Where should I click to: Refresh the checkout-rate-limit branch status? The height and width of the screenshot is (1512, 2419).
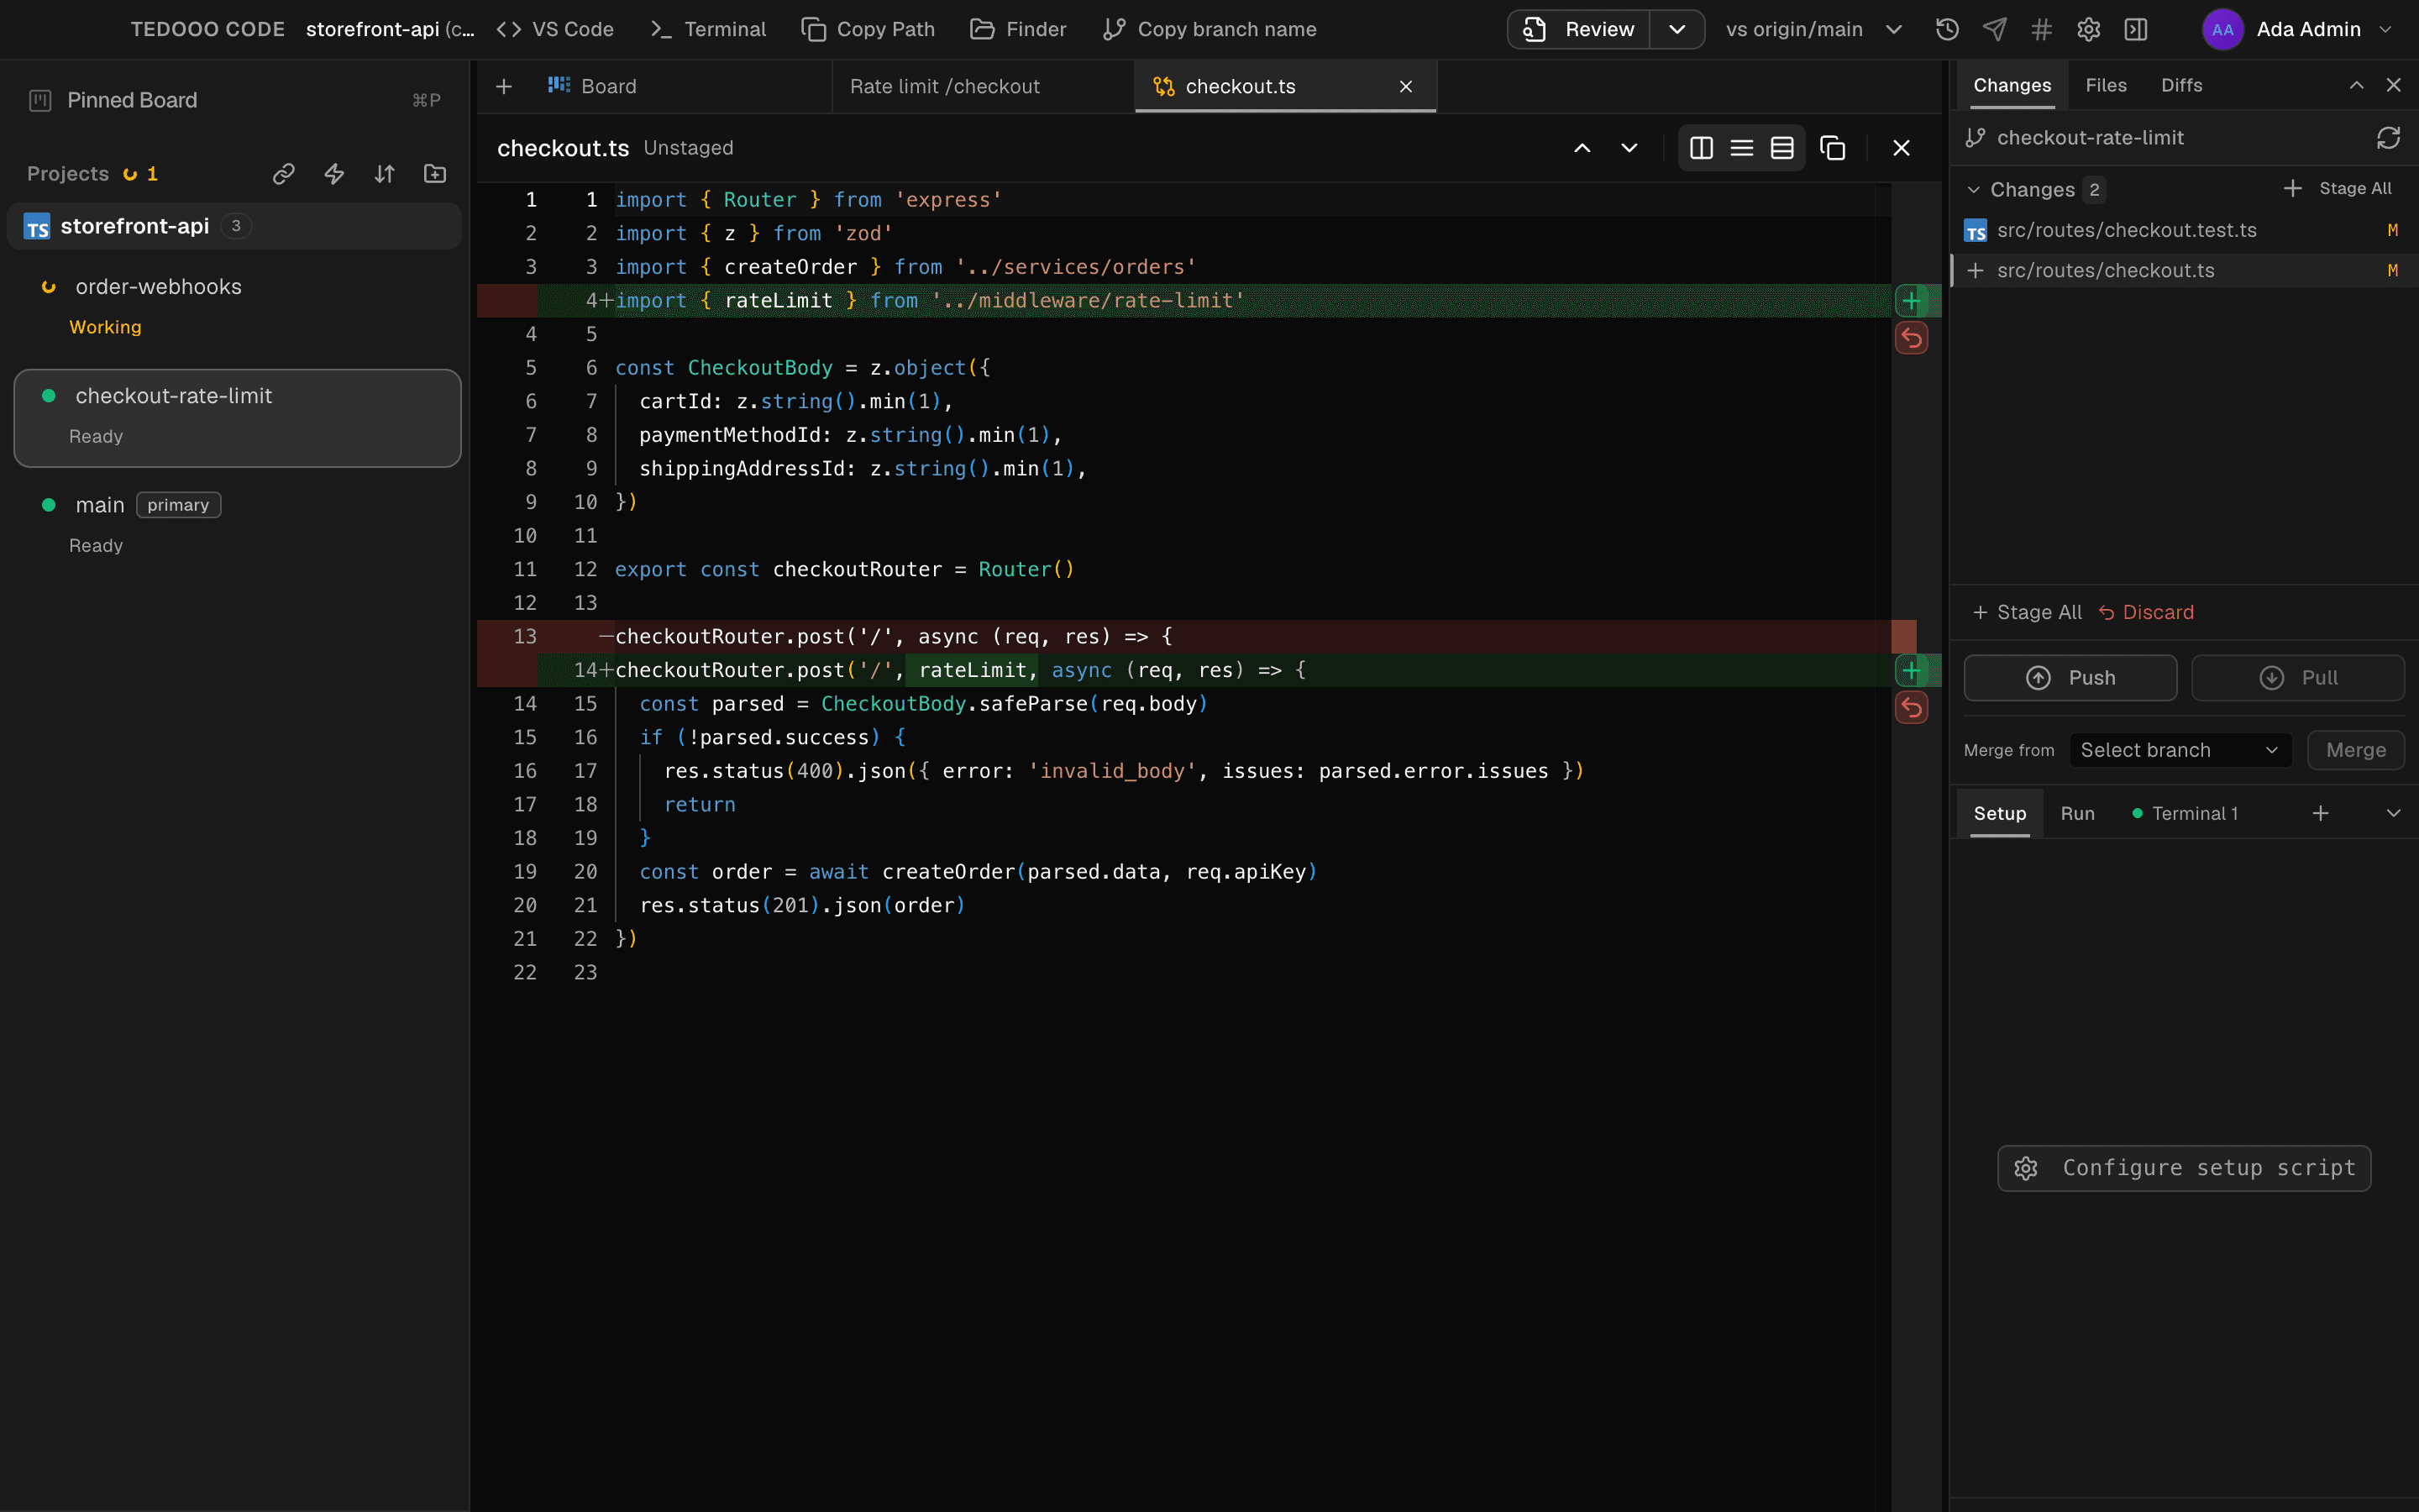2388,138
